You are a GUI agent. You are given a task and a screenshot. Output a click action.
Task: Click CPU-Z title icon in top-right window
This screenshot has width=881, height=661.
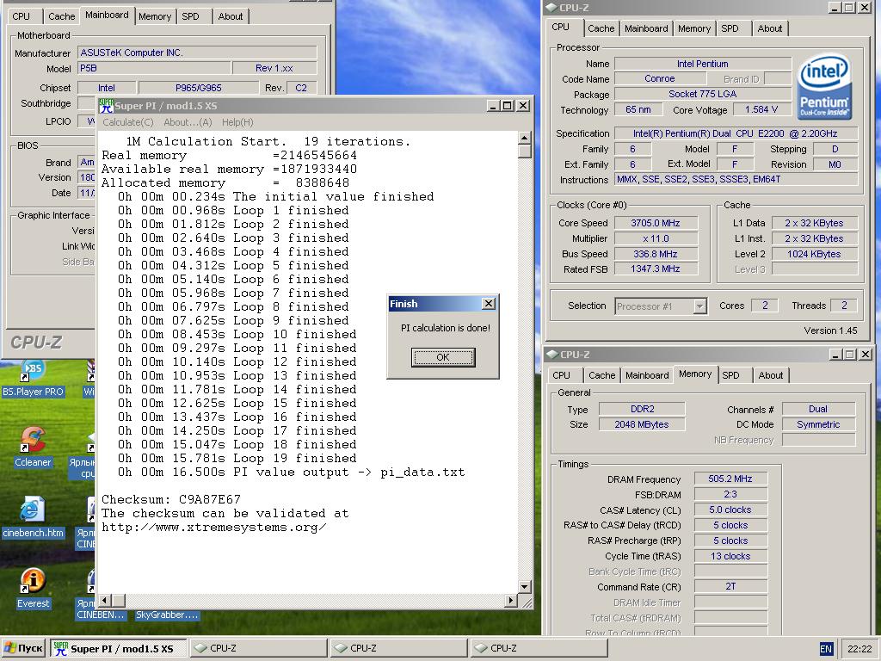click(x=551, y=7)
